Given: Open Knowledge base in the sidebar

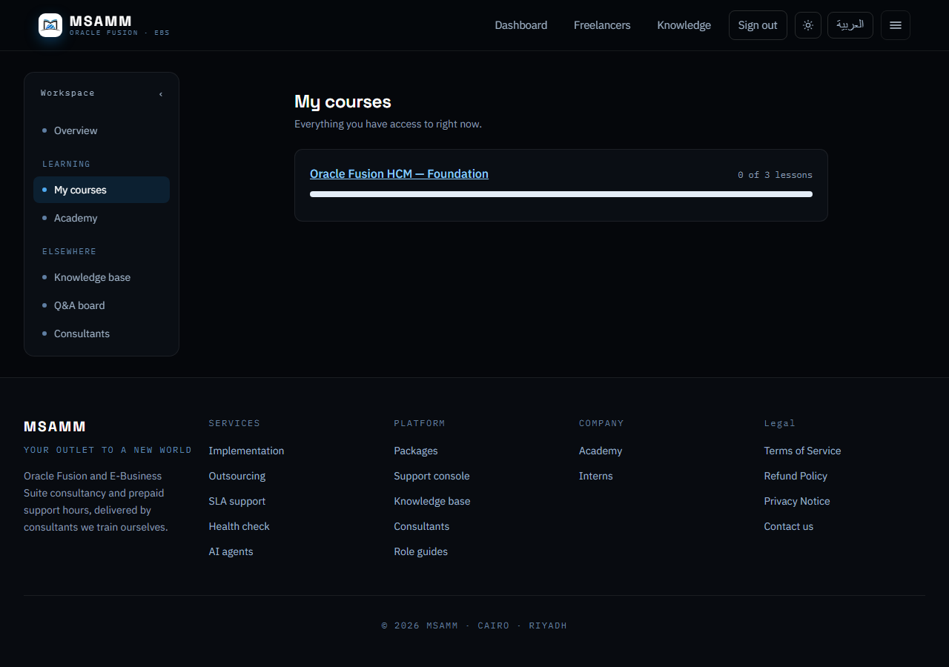Looking at the screenshot, I should point(102,277).
